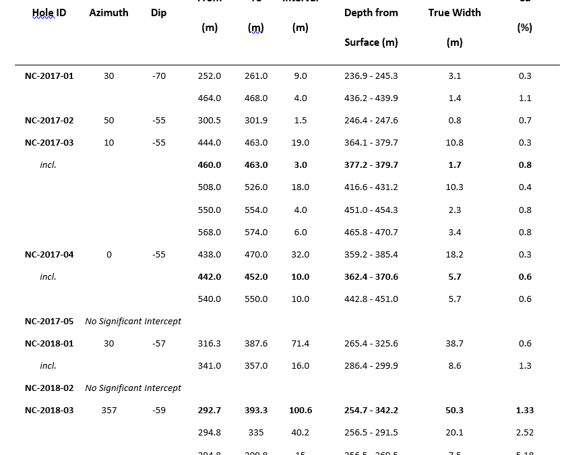The width and height of the screenshot is (564, 455).
Task: Select the bold depth range 362.4 - 370.6
Action: (371, 276)
